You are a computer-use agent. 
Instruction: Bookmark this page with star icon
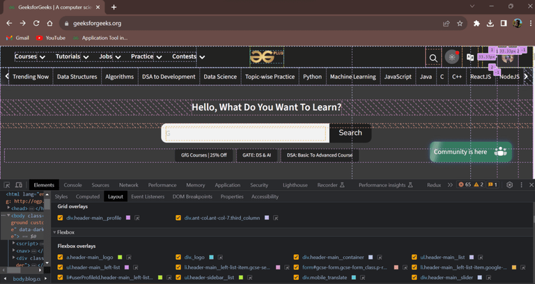click(460, 24)
